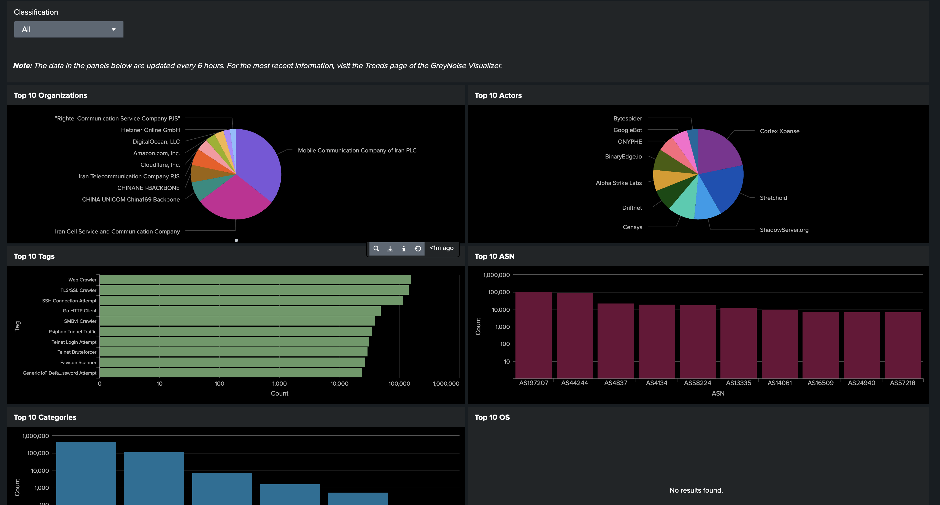
Task: Click the '<1m ago' timestamp
Action: pos(442,248)
